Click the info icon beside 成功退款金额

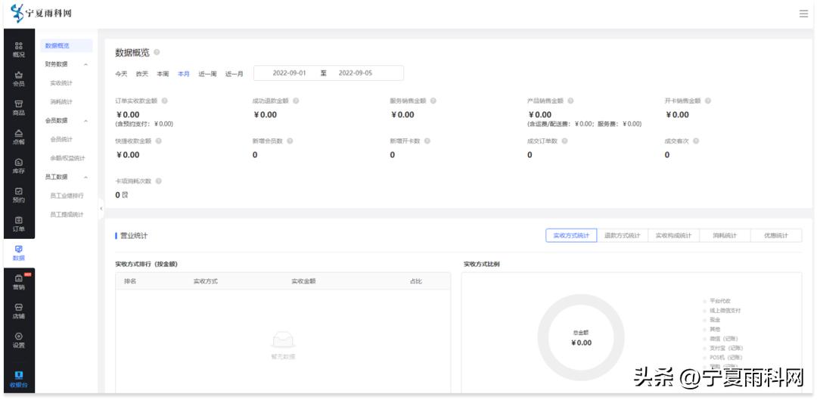click(x=296, y=101)
